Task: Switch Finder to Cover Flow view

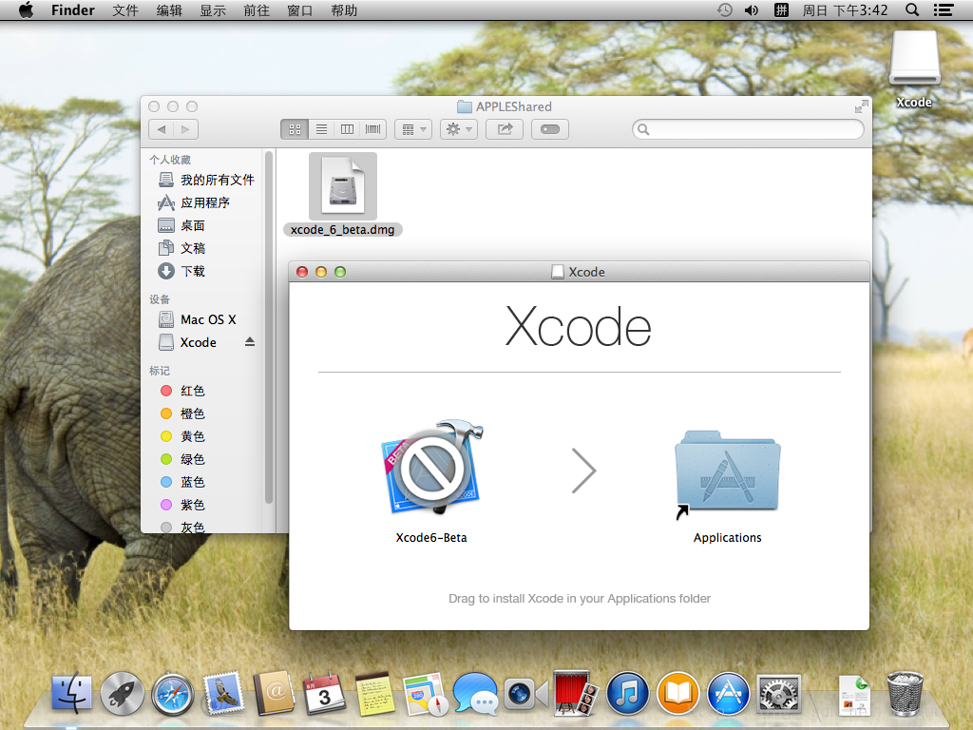Action: (372, 129)
